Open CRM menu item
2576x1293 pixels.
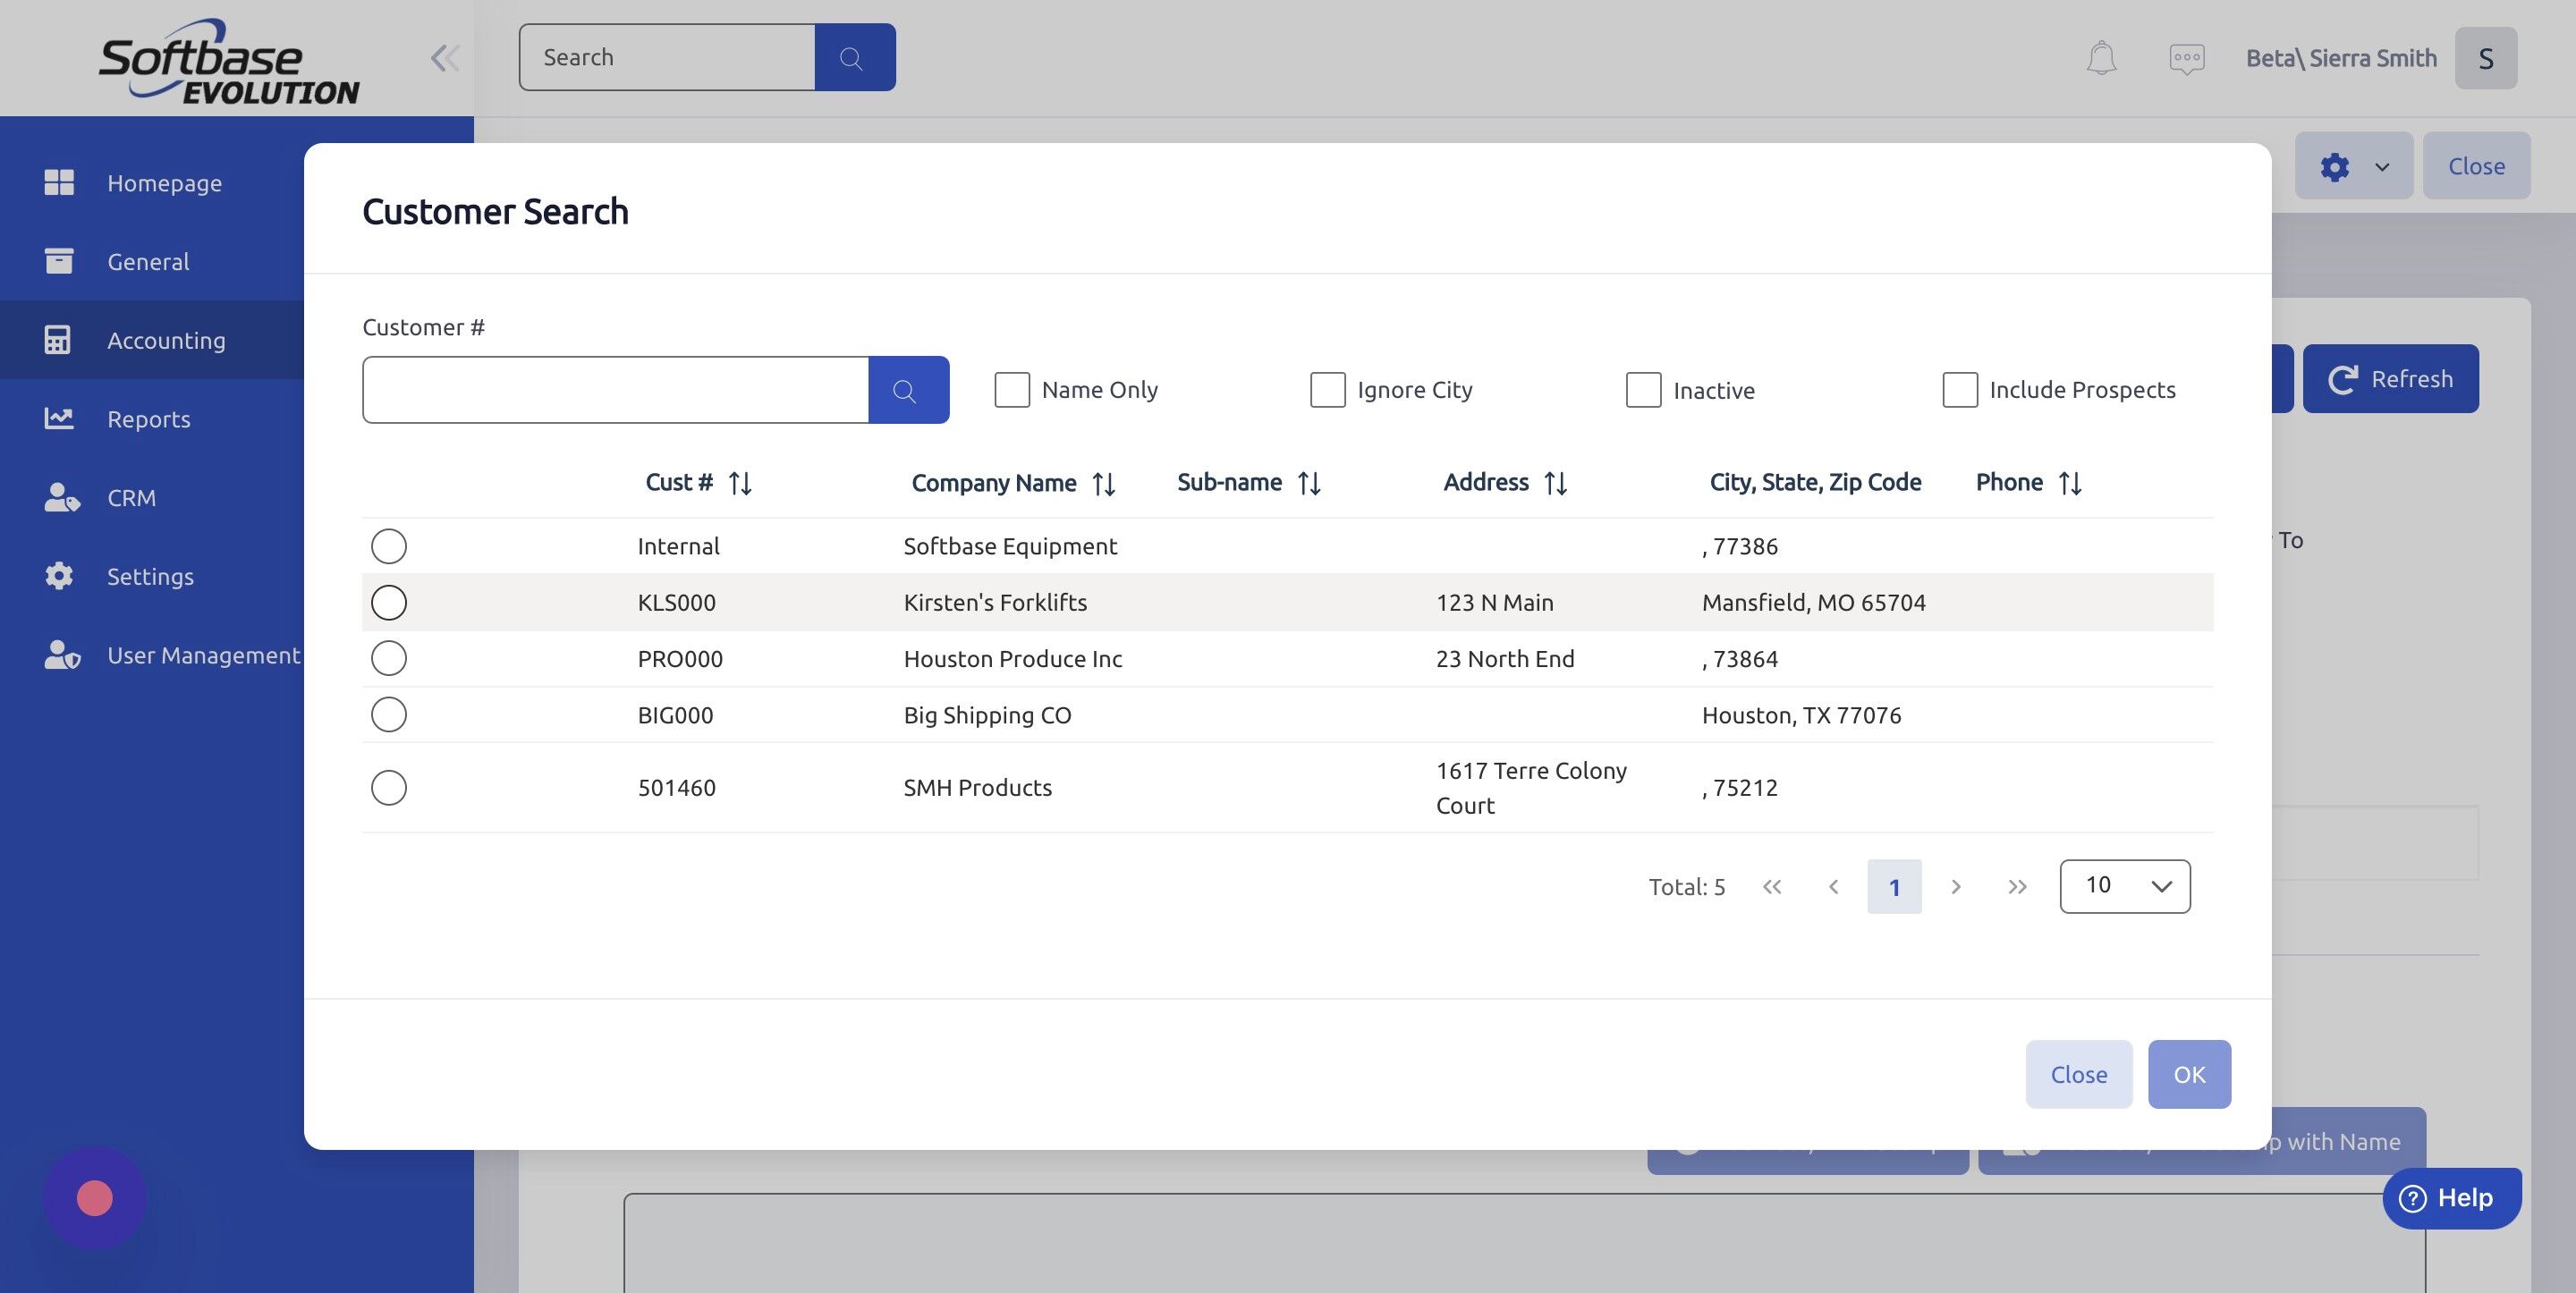pyautogui.click(x=131, y=498)
